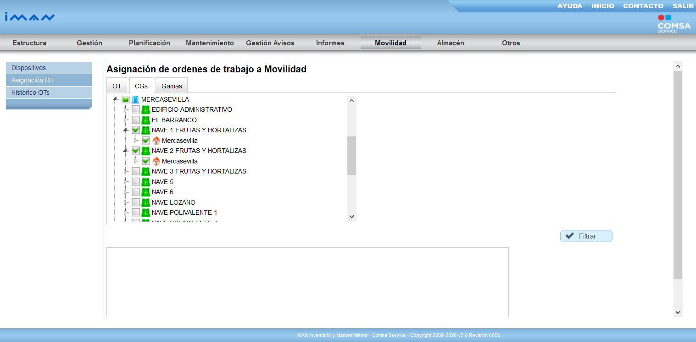Expand the NAVE 6 tree node
Screen dimensions: 696x342
click(x=125, y=192)
